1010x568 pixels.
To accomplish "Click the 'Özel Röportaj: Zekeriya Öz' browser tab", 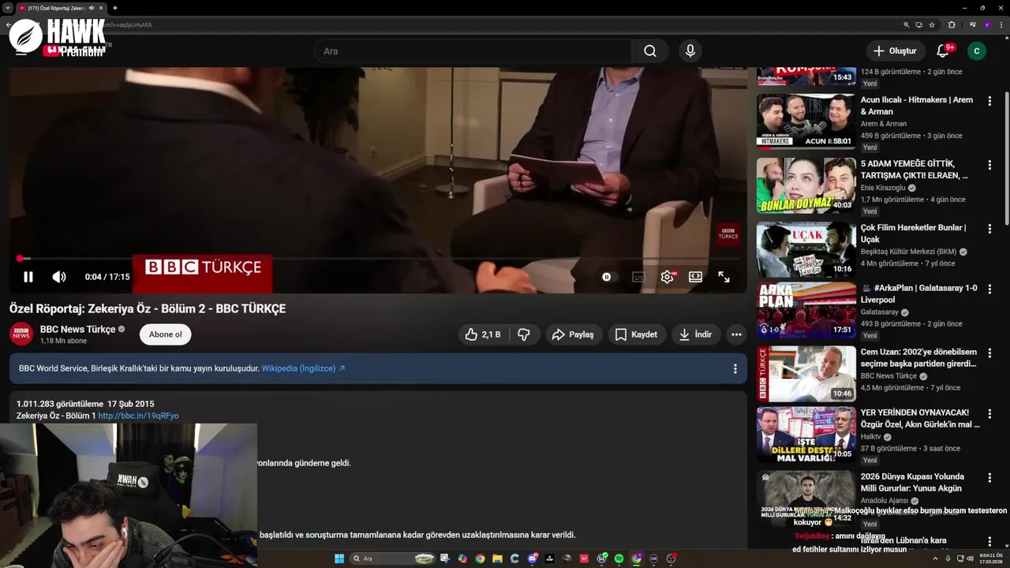I will tap(55, 8).
